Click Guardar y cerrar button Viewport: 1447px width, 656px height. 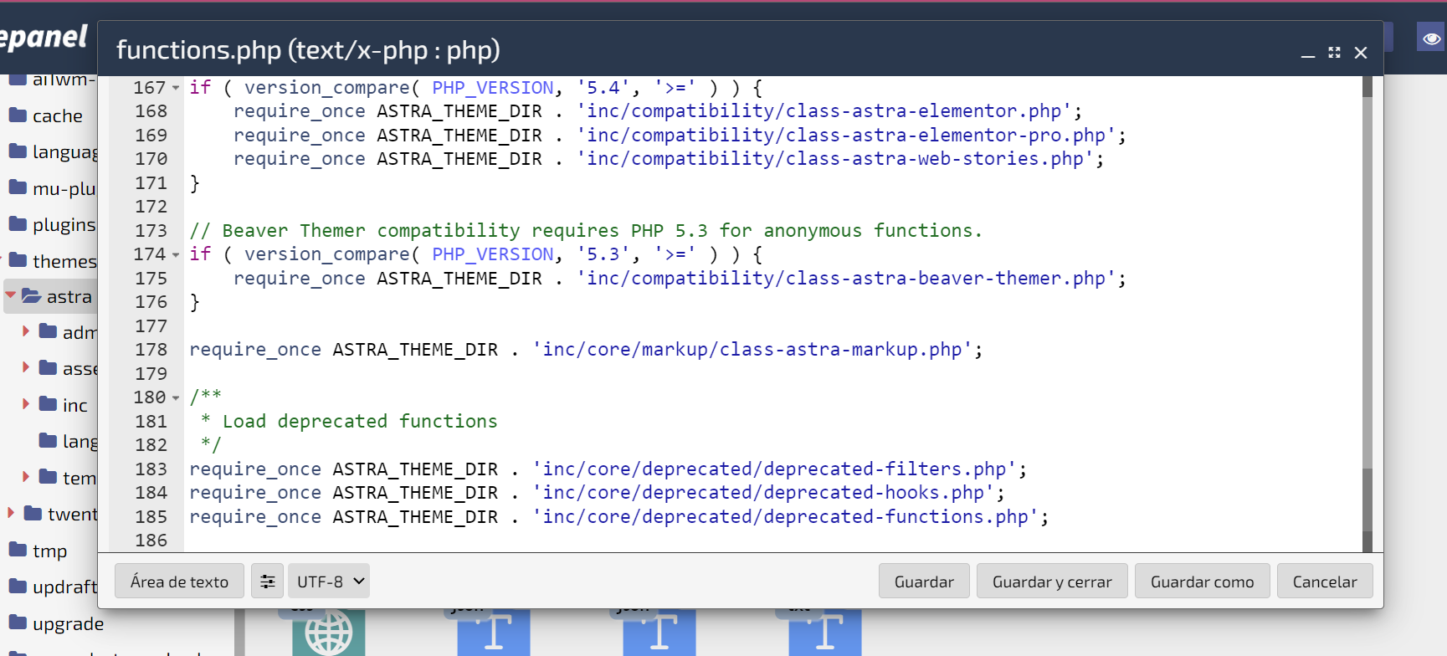click(x=1052, y=582)
